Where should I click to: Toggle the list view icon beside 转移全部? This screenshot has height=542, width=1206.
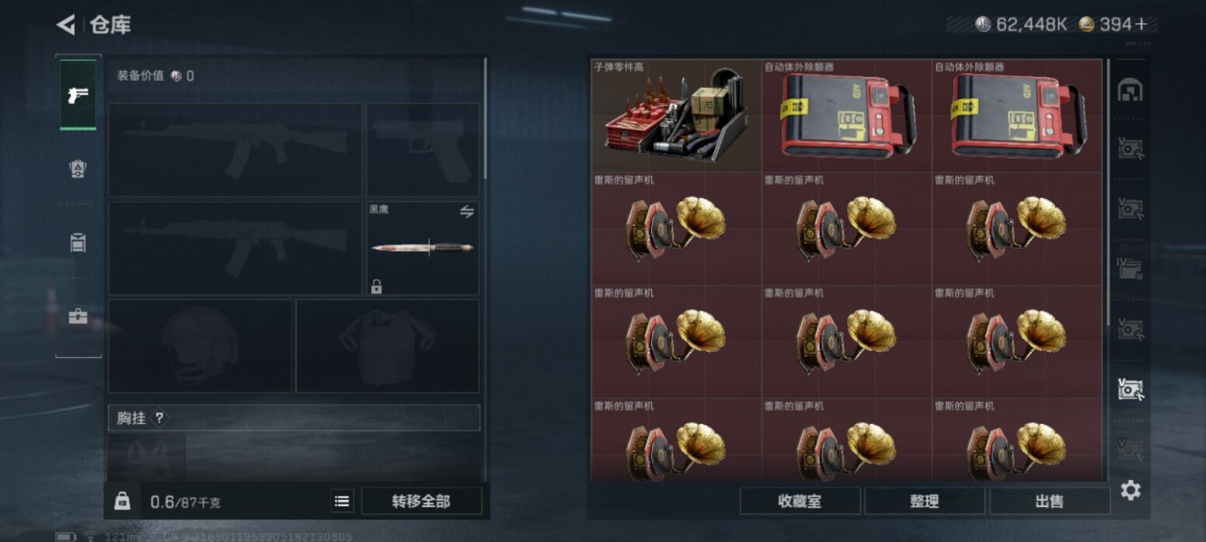coord(342,502)
